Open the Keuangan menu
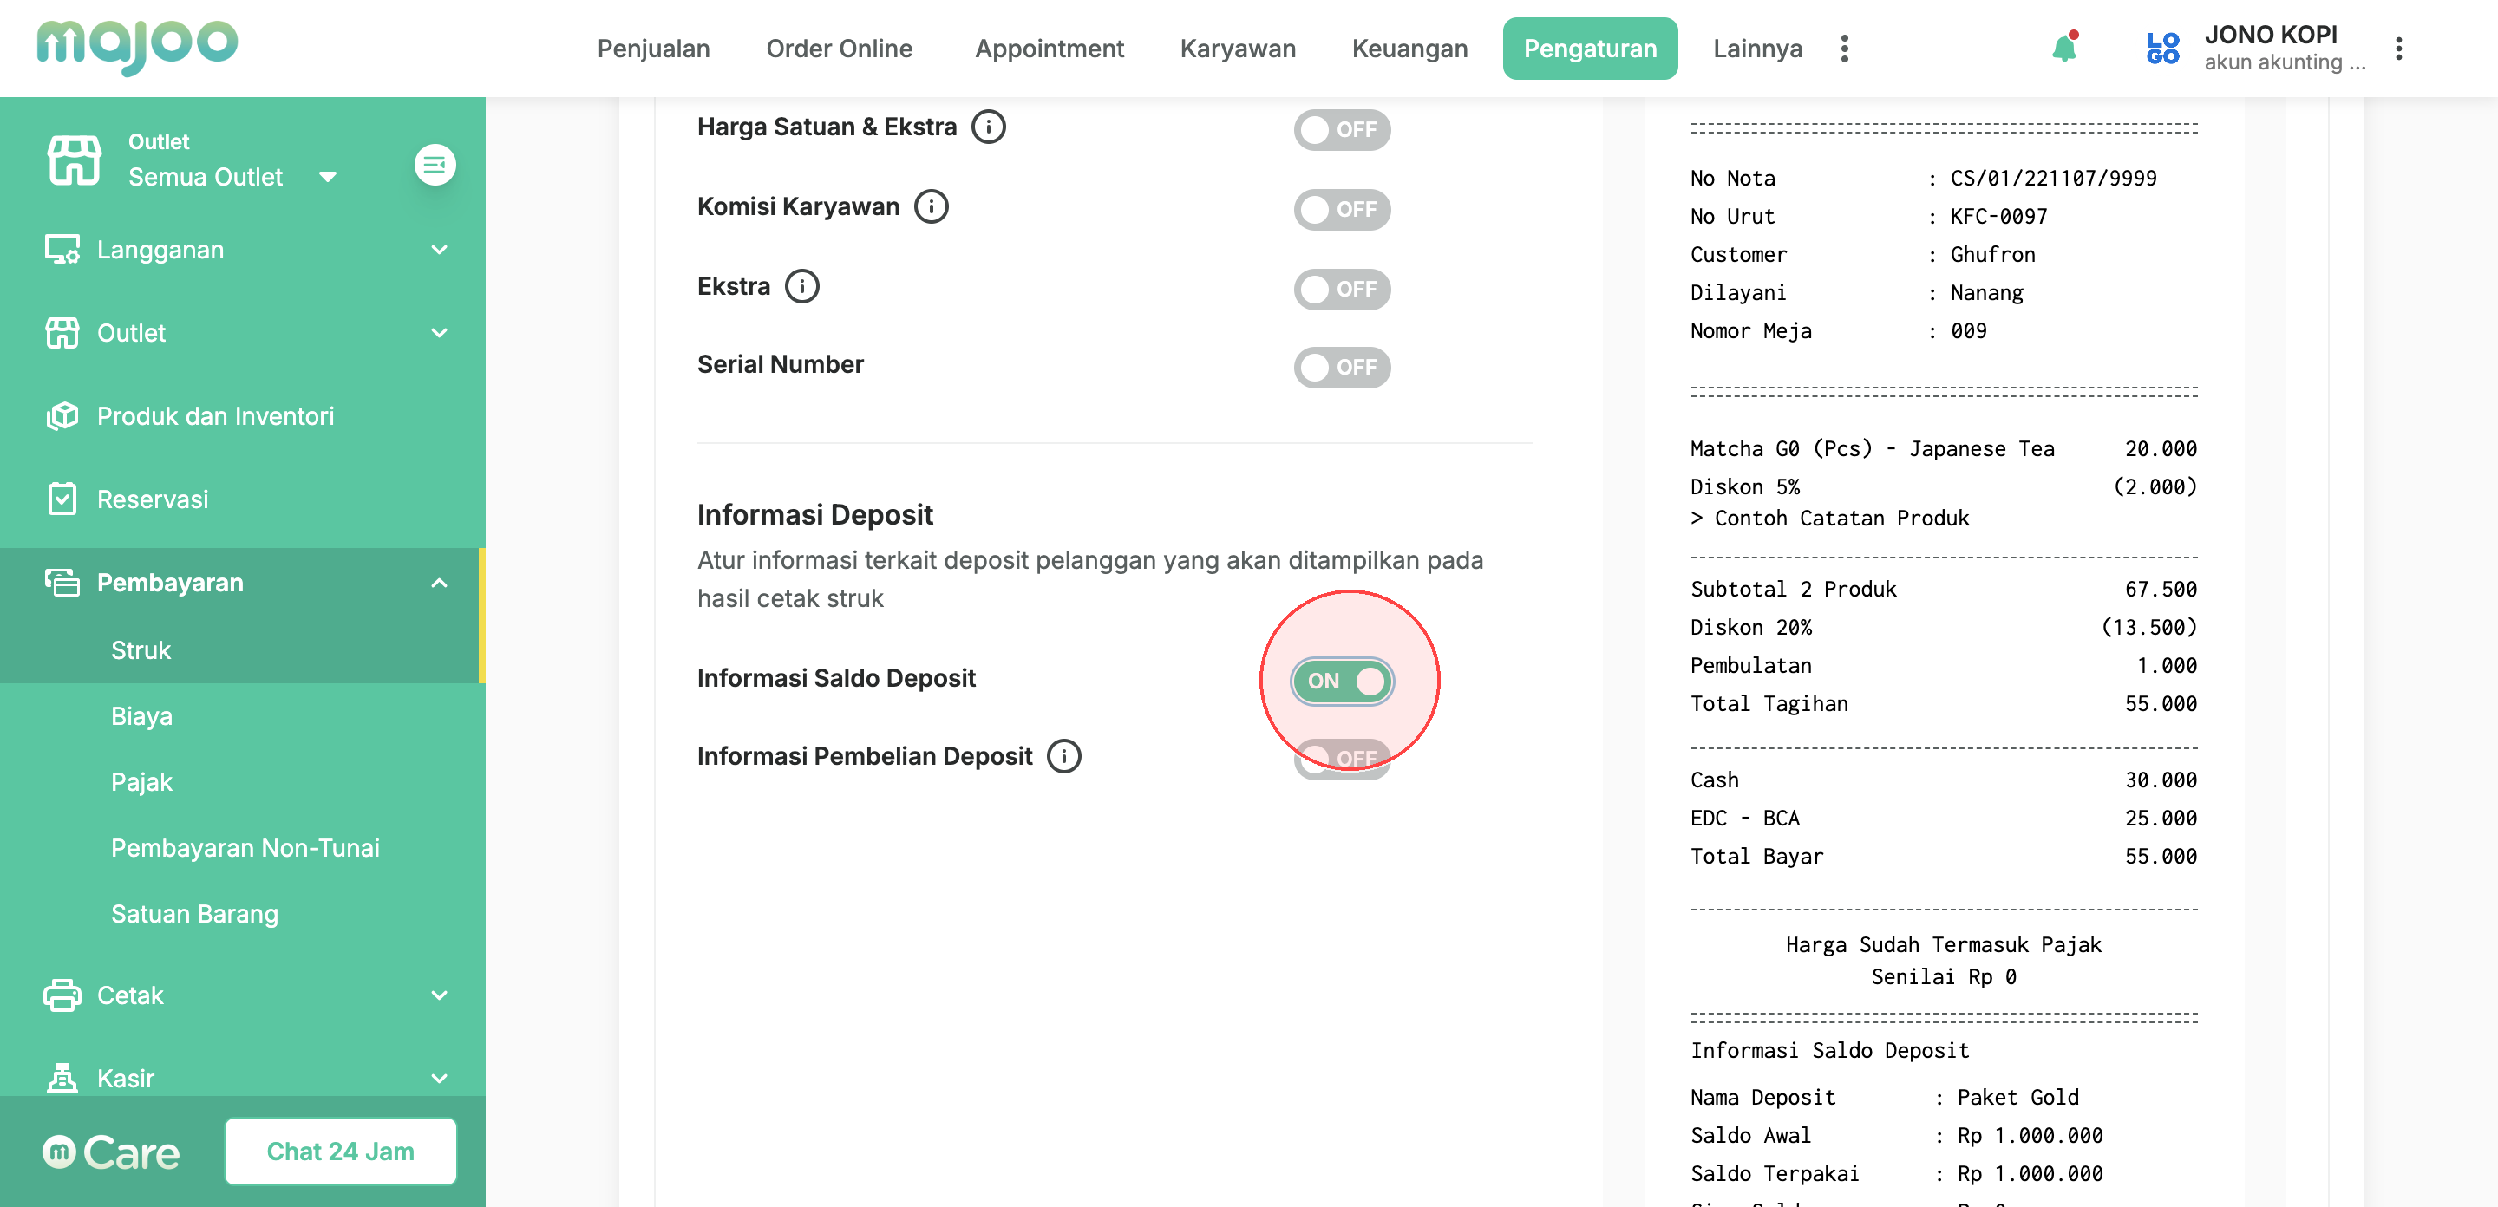Viewport: 2498px width, 1207px height. pos(1409,49)
